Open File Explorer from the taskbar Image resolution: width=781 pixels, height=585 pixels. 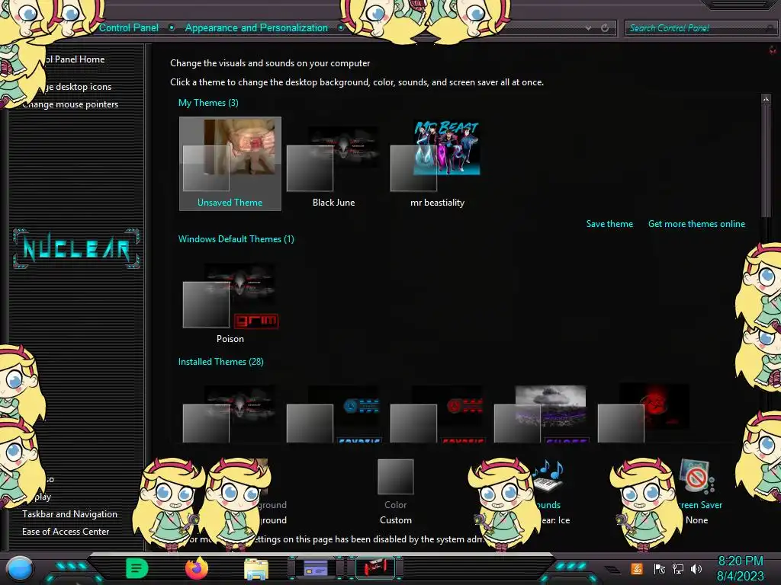(x=256, y=569)
